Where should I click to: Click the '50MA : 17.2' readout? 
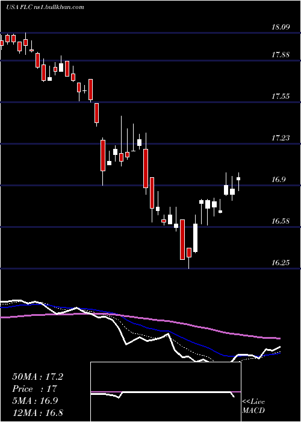click(x=37, y=377)
